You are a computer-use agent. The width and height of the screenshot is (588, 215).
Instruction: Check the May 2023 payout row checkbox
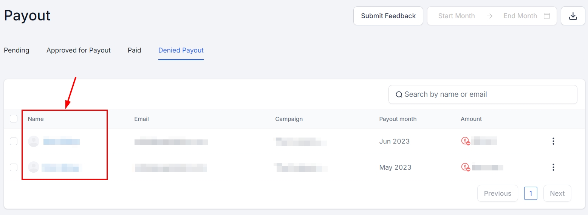pos(14,167)
